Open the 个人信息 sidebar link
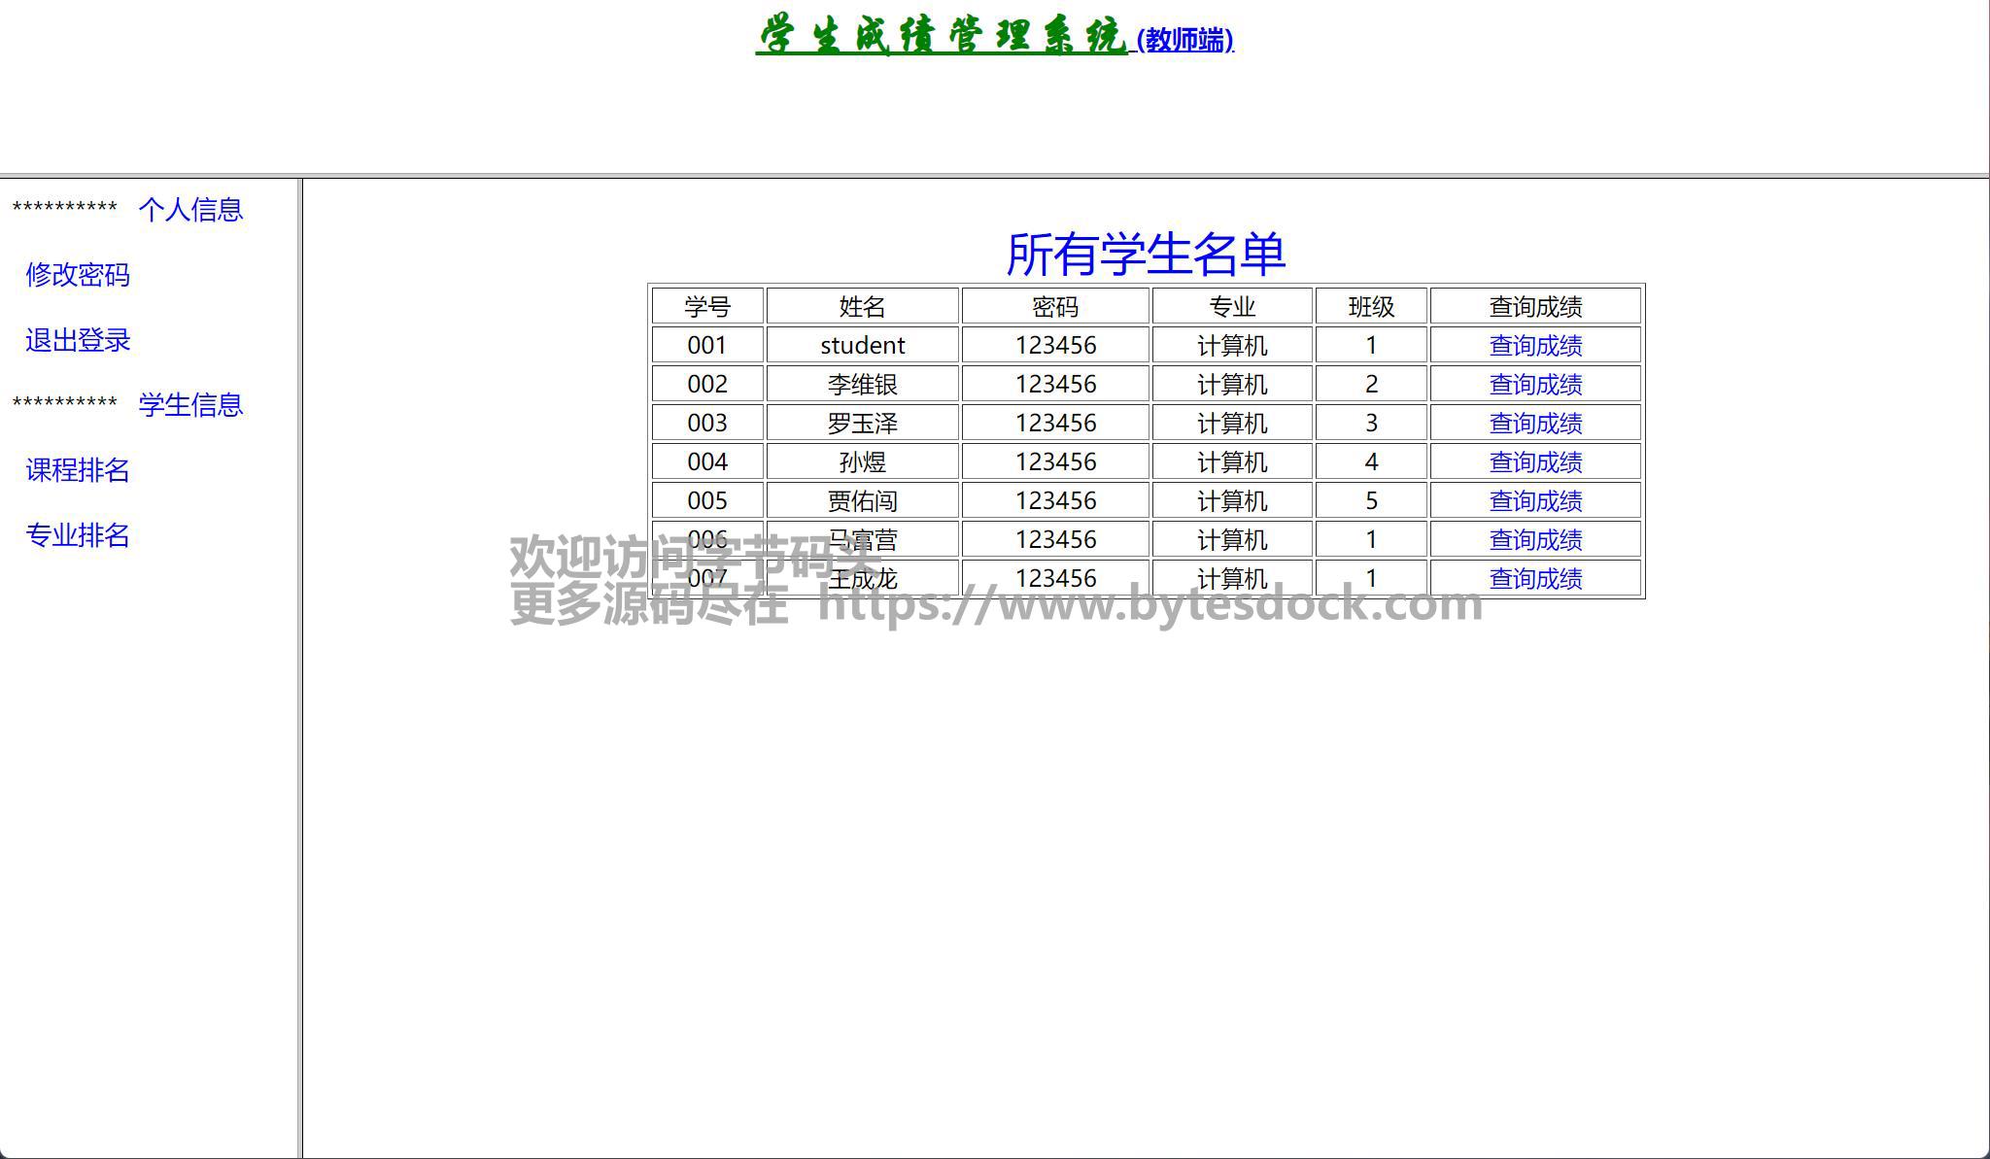Screen dimensions: 1990x1159 190,210
